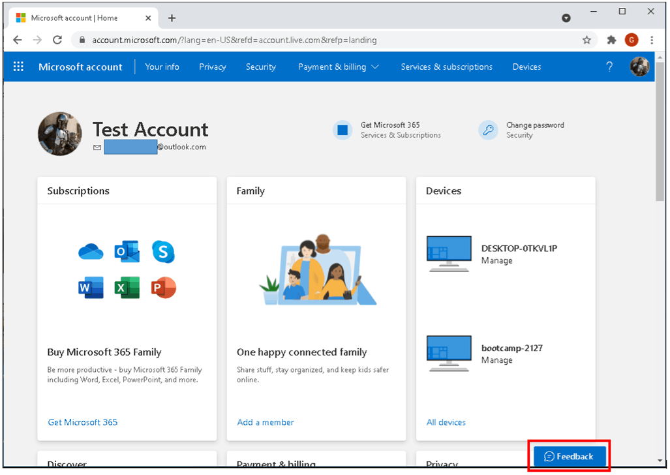The image size is (670, 475).
Task: Reload the page using the refresh icon
Action: [57, 40]
